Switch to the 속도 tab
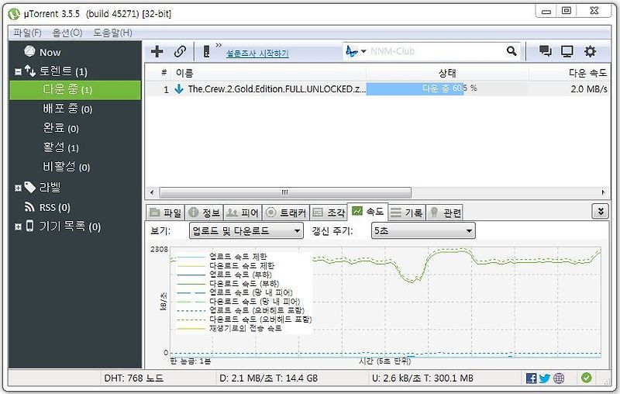Screen dimensions: 620x394 pyautogui.click(x=367, y=212)
